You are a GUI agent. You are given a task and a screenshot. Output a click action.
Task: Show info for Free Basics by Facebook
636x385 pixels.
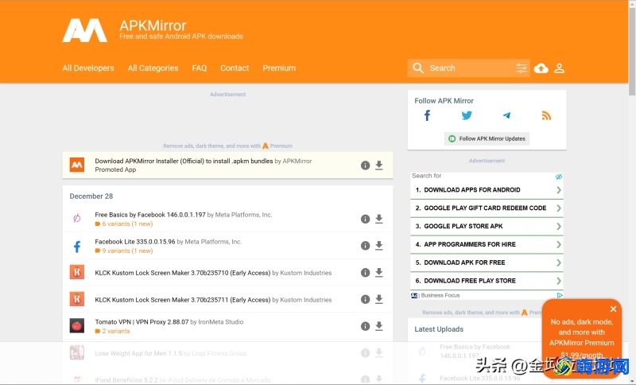coord(365,219)
